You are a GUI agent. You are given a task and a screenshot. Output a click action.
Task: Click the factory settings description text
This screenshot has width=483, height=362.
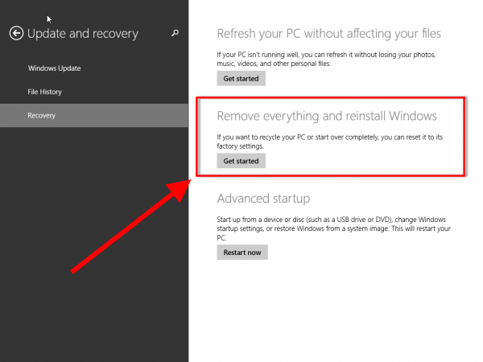coord(329,142)
